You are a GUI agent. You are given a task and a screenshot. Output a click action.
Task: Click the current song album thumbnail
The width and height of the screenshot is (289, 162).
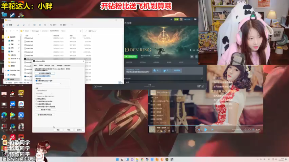click(x=152, y=130)
